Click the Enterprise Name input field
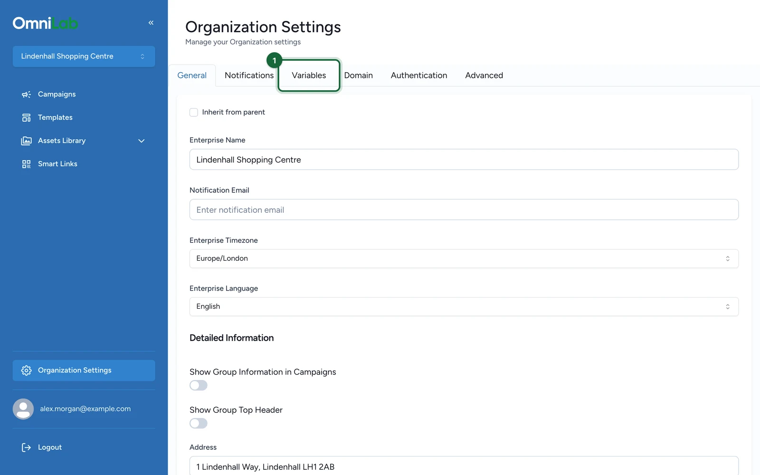760x475 pixels. pos(464,160)
